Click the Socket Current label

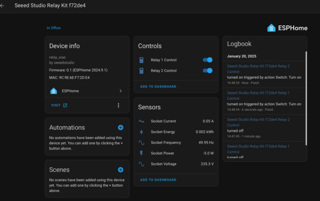click(x=163, y=121)
